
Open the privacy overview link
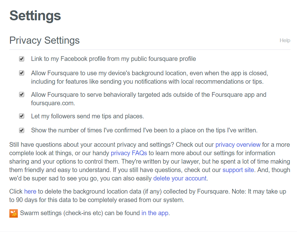238,145
